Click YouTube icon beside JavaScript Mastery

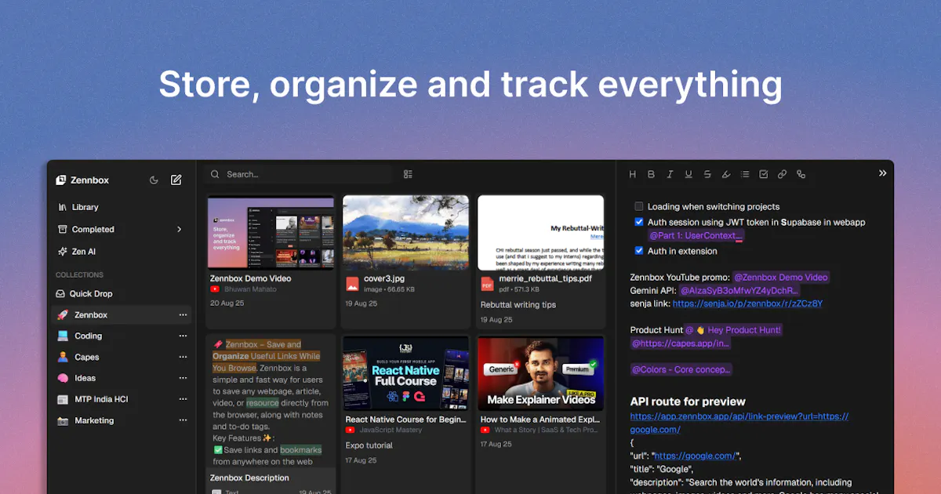tap(351, 430)
